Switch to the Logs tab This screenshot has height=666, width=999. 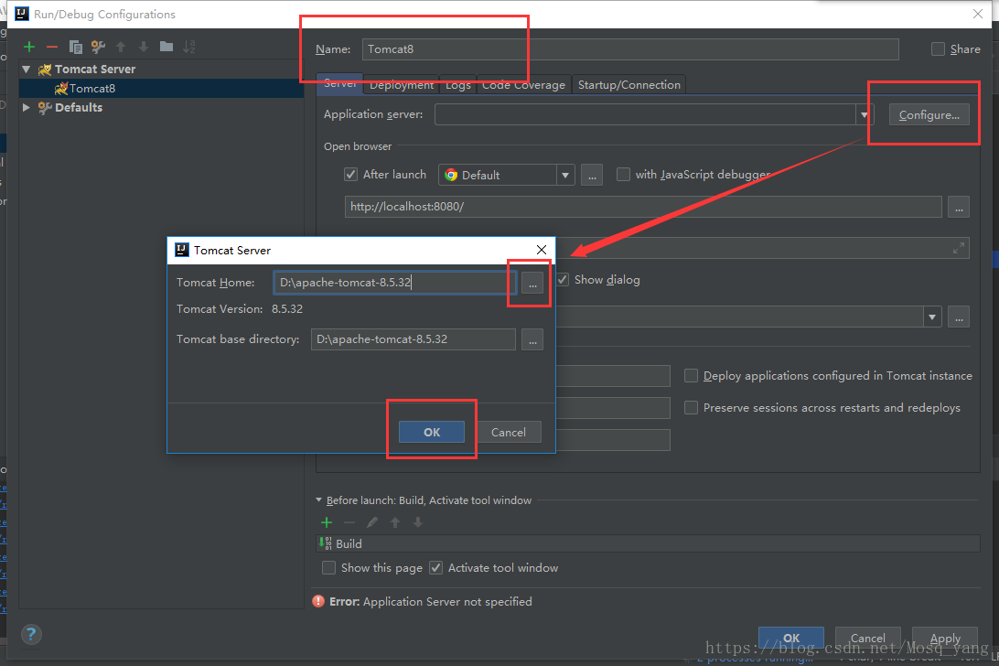point(458,85)
